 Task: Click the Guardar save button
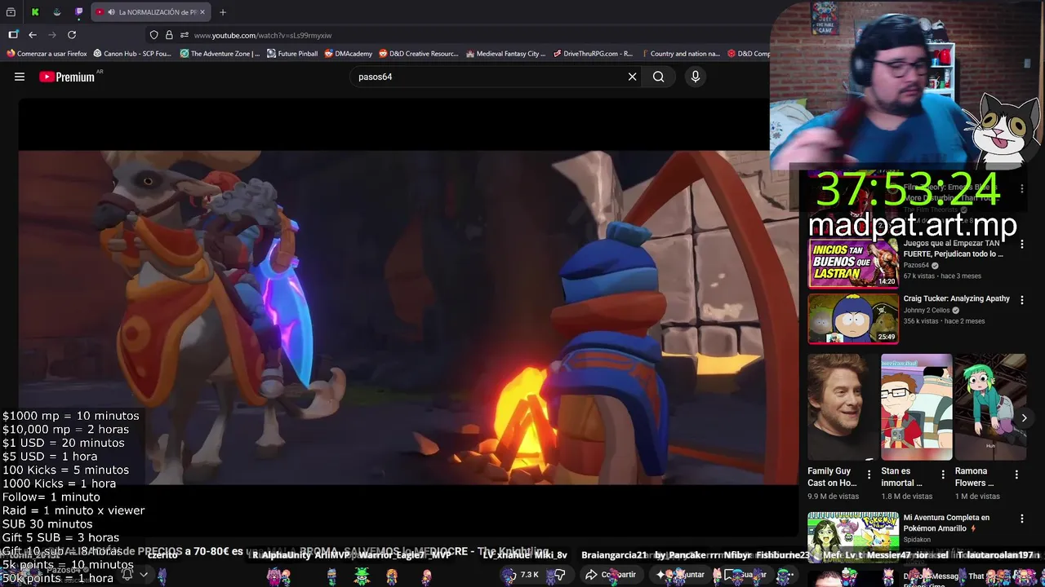pos(746,575)
